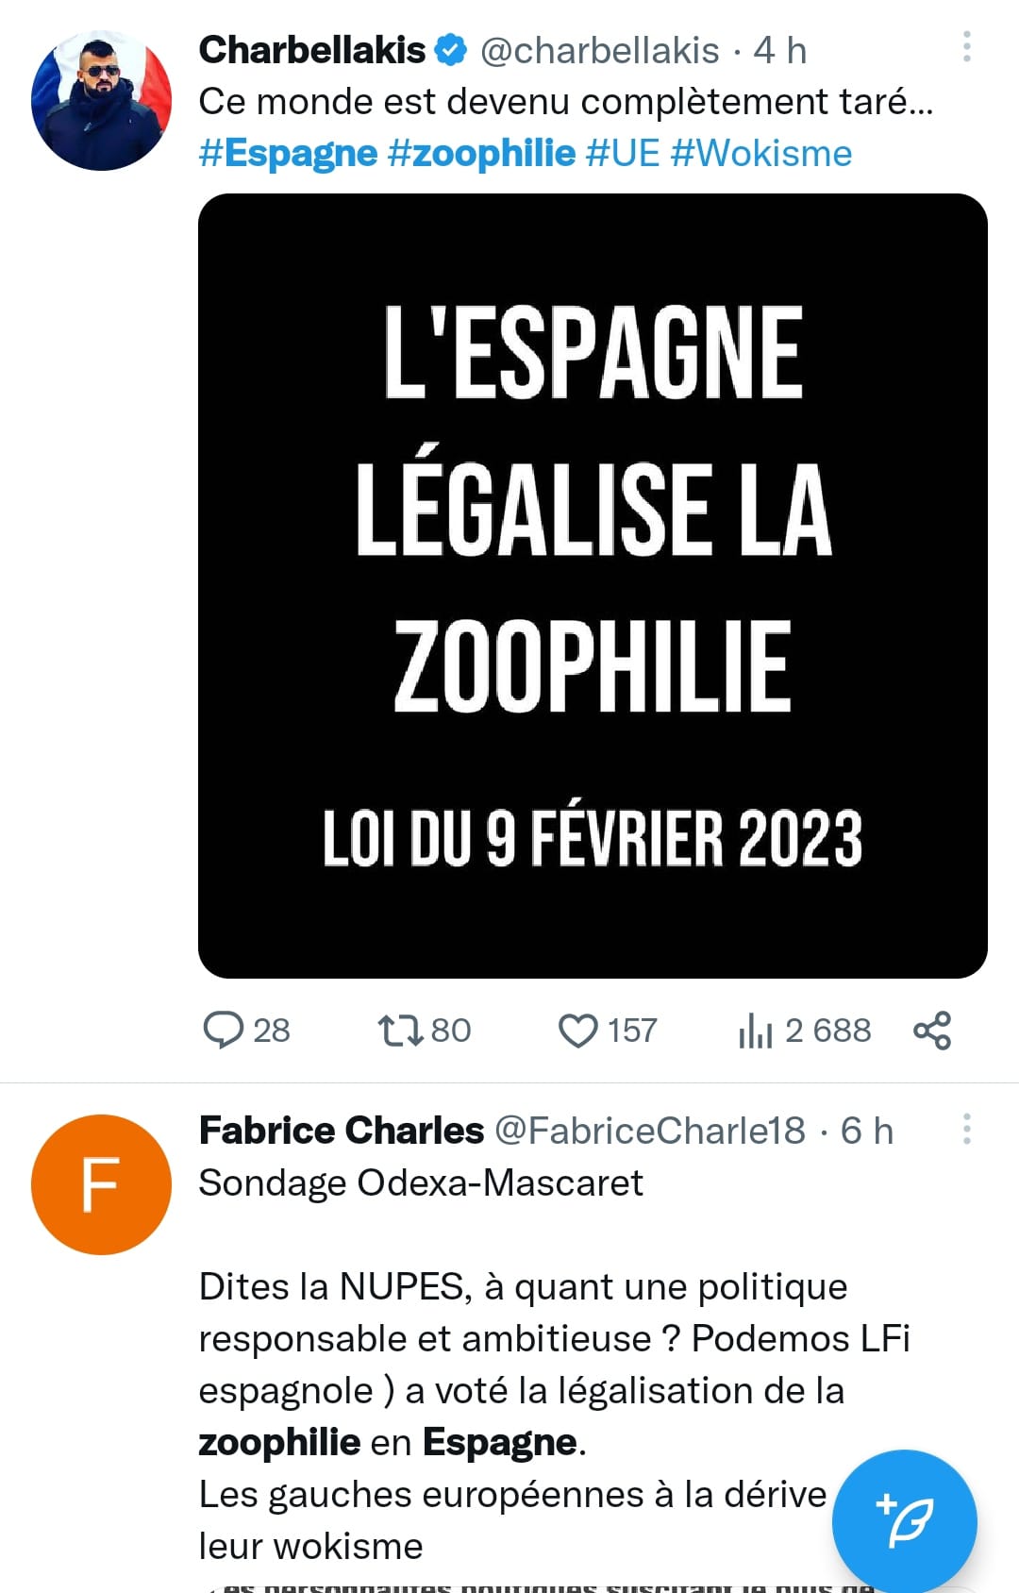This screenshot has height=1593, width=1019.
Task: Open more options on Charbellakis tweet
Action: pos(966,46)
